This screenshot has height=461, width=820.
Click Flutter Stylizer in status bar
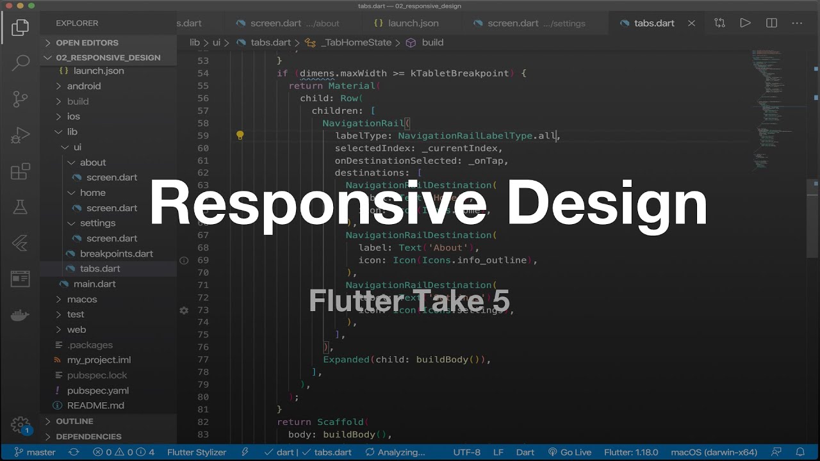(197, 452)
